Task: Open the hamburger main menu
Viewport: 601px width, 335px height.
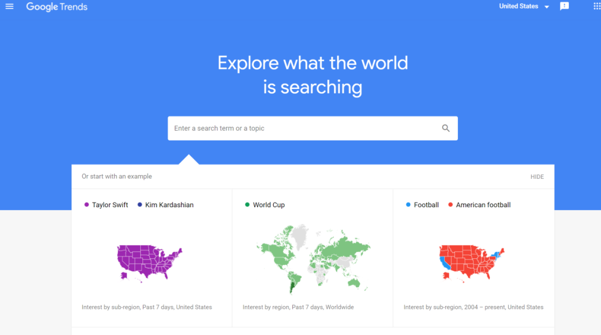Action: coord(9,7)
